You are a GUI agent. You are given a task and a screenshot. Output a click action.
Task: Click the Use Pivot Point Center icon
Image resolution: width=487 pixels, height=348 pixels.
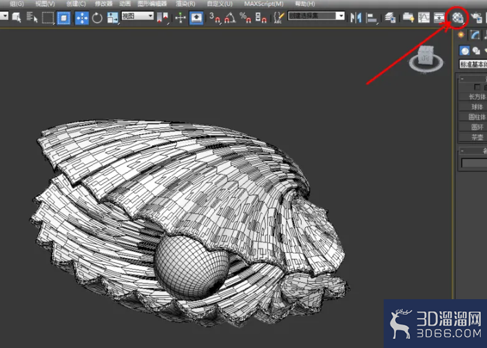pos(163,17)
